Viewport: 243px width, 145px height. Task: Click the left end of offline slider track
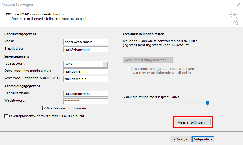125,103
